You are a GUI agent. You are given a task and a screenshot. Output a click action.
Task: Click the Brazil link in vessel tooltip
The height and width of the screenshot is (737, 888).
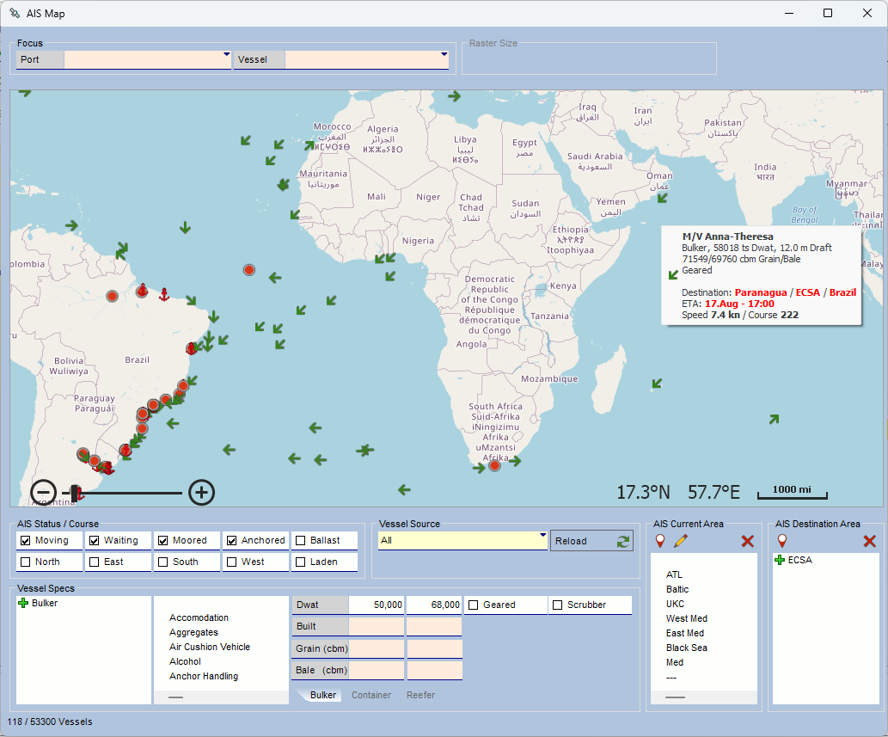[x=842, y=292]
